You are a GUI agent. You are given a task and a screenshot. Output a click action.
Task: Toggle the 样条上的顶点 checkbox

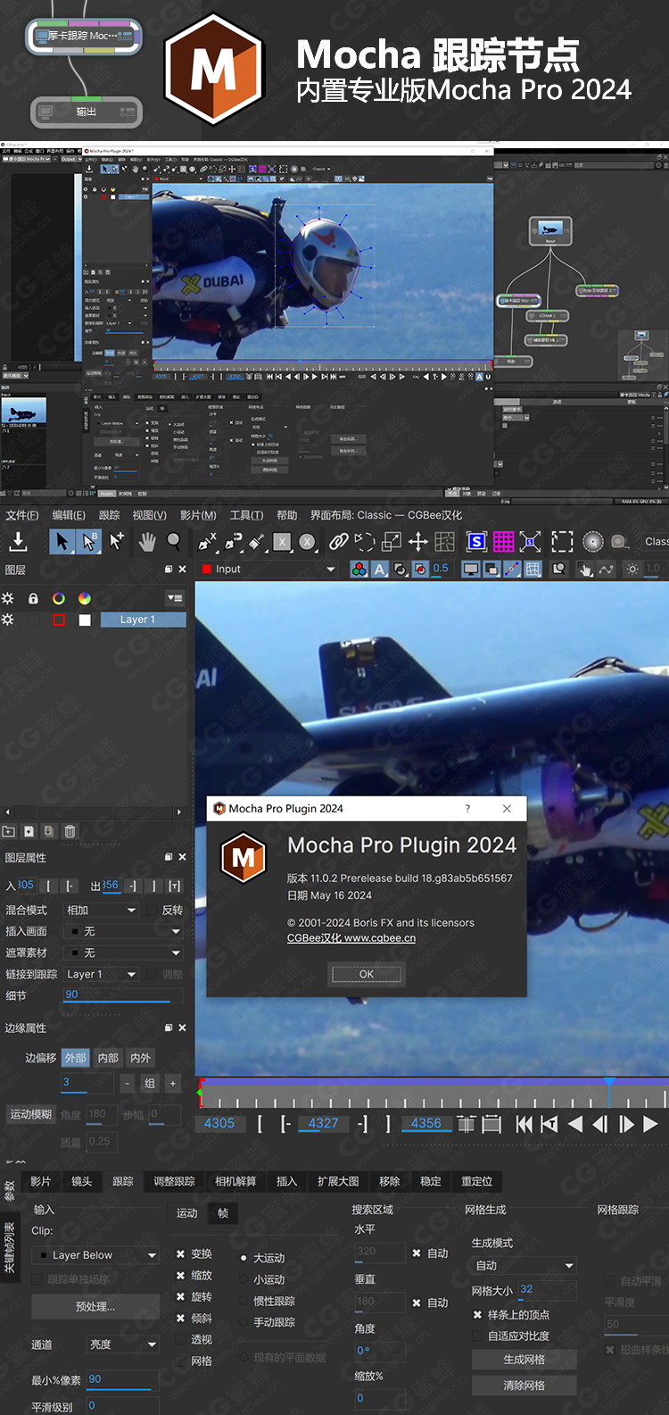coord(477,1314)
